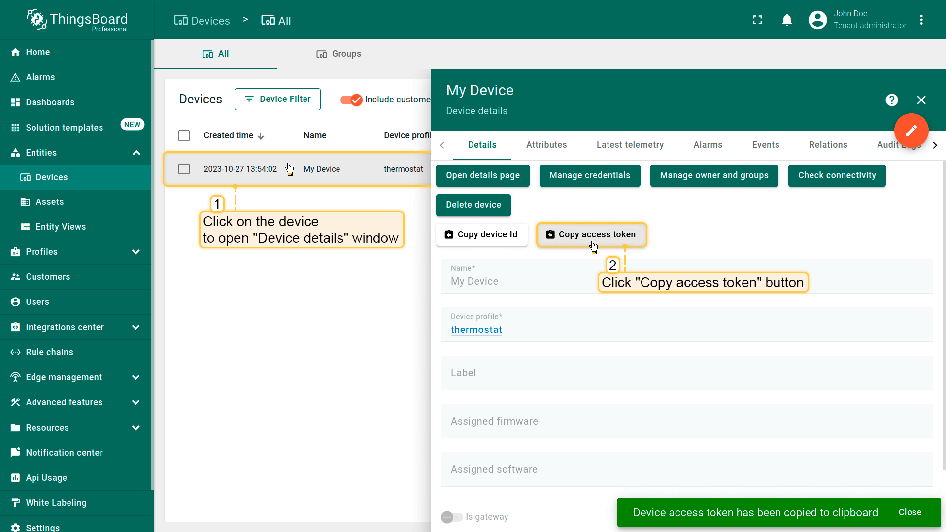Click the Label input field
Image resolution: width=946 pixels, height=532 pixels.
[x=686, y=373]
